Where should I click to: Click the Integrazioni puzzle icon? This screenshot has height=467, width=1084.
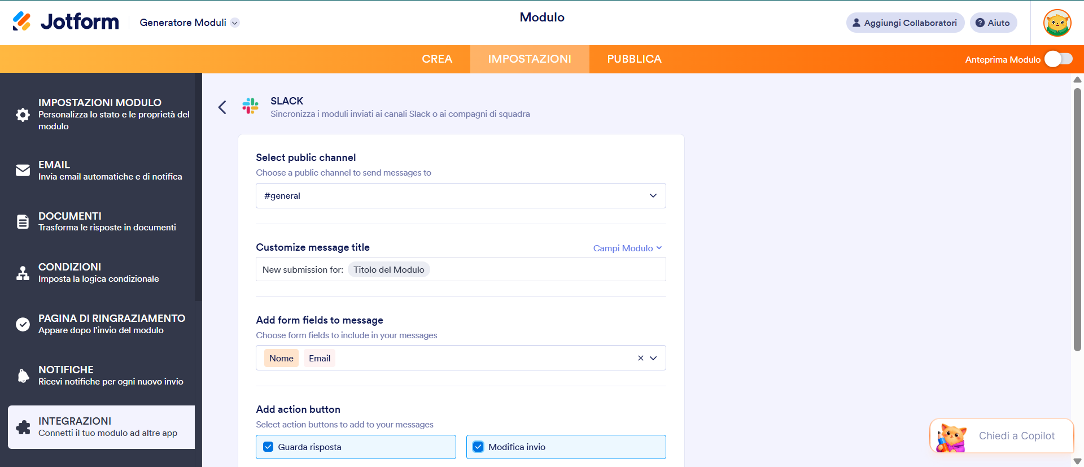[x=23, y=427]
